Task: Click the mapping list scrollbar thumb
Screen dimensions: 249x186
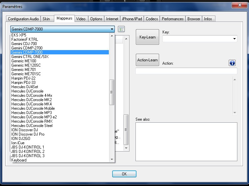Action: pos(126,130)
